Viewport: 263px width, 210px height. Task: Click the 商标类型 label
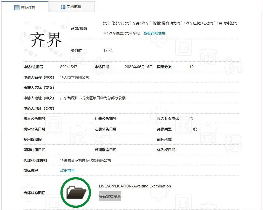pyautogui.click(x=164, y=129)
